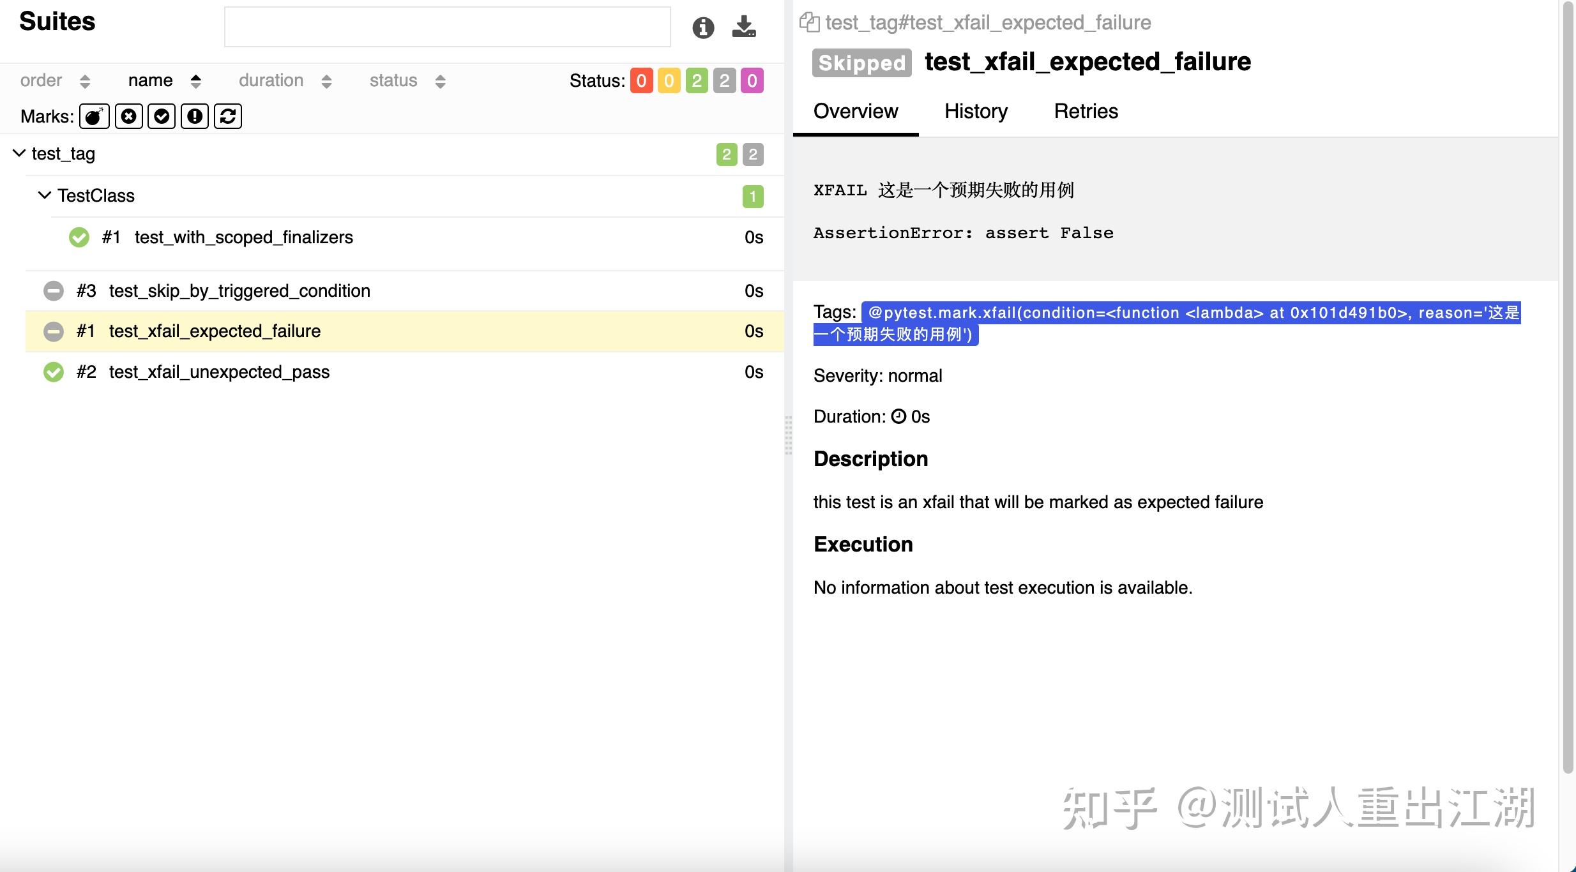This screenshot has height=872, width=1576.
Task: Collapse the TestClass tree node
Action: pyautogui.click(x=44, y=195)
